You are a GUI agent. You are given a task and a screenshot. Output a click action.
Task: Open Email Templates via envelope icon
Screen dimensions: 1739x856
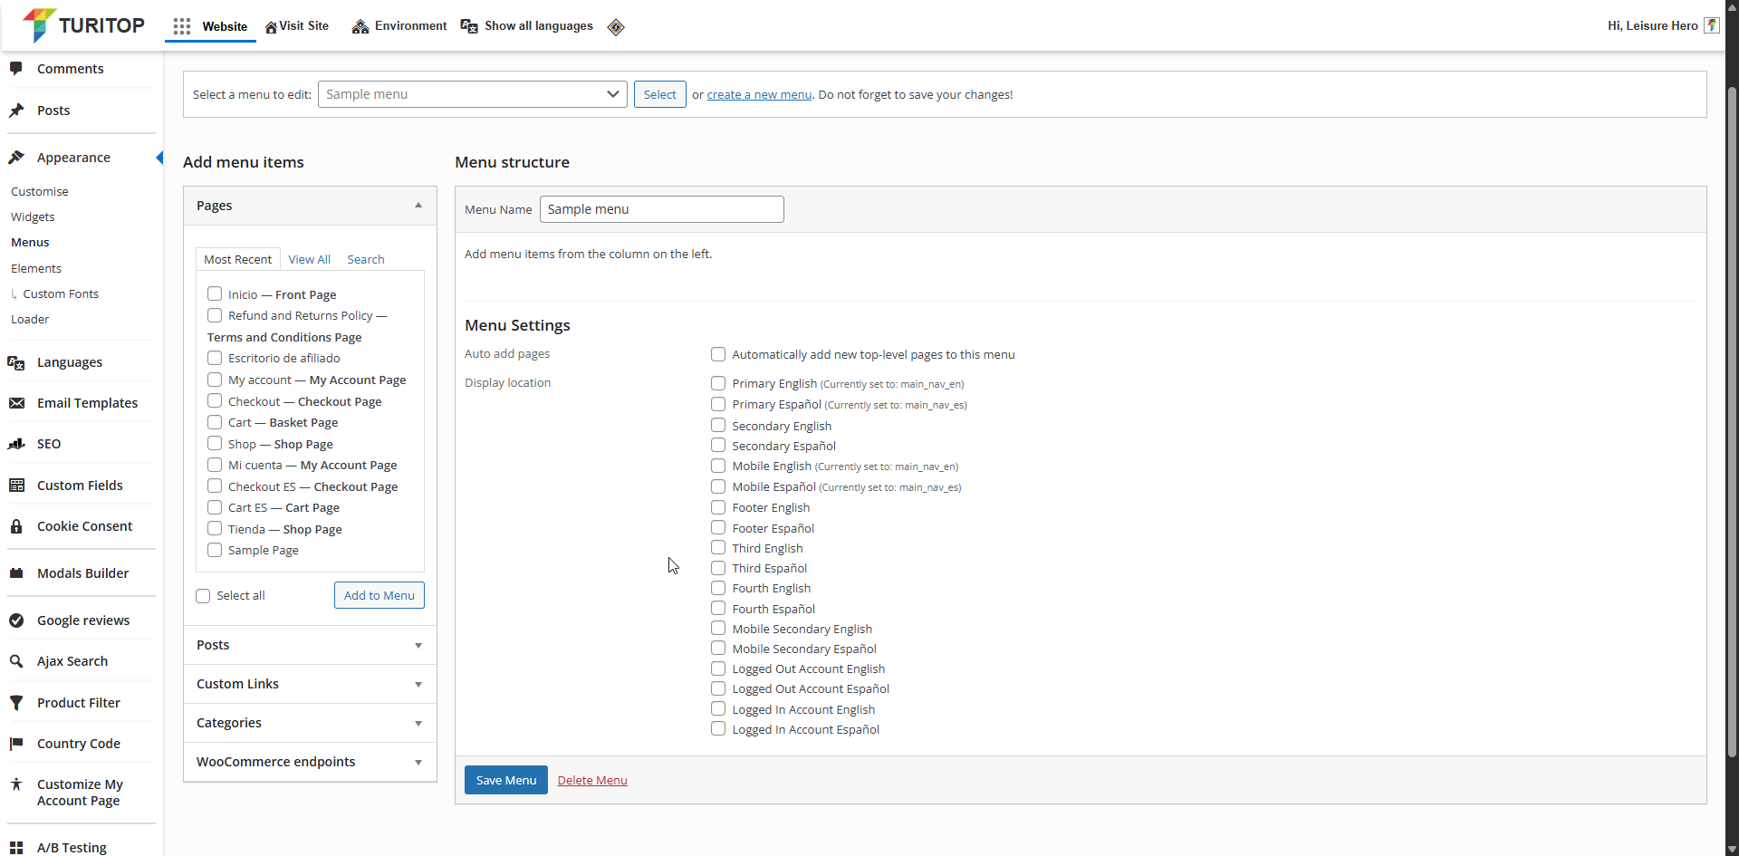(16, 403)
